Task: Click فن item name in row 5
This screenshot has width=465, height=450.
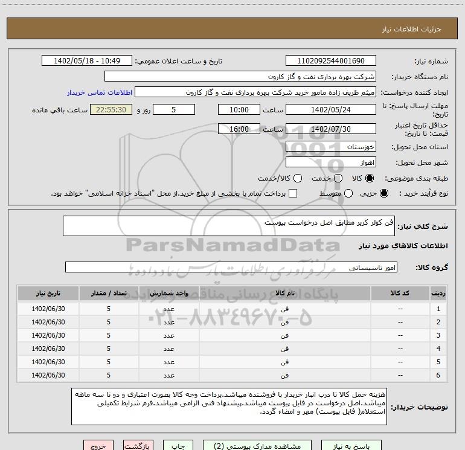Action: 284,362
